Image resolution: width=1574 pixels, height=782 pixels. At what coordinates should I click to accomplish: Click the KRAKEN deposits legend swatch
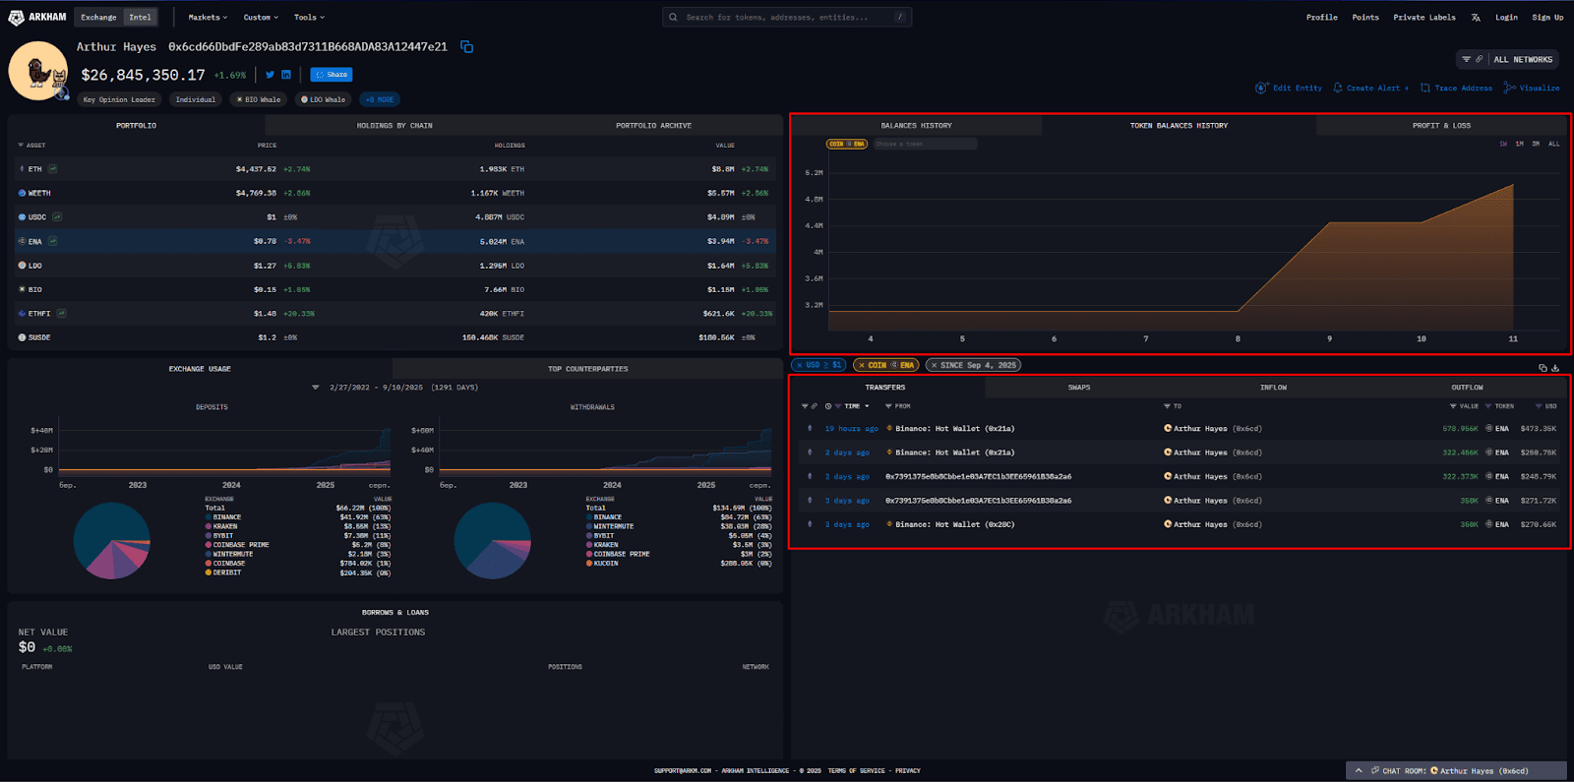(209, 526)
